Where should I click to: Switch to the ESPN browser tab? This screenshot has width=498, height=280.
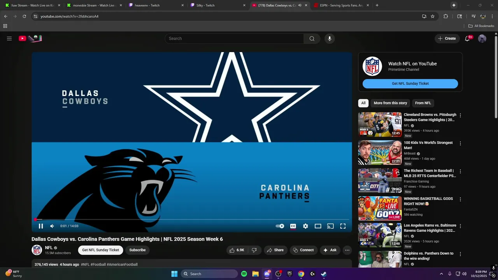tap(342, 5)
